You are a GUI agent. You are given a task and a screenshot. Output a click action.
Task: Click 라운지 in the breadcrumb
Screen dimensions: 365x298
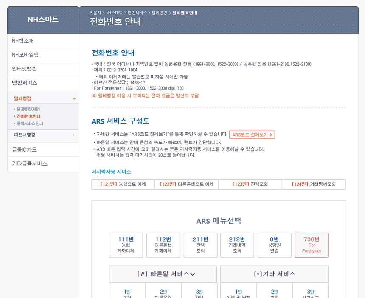(x=95, y=13)
